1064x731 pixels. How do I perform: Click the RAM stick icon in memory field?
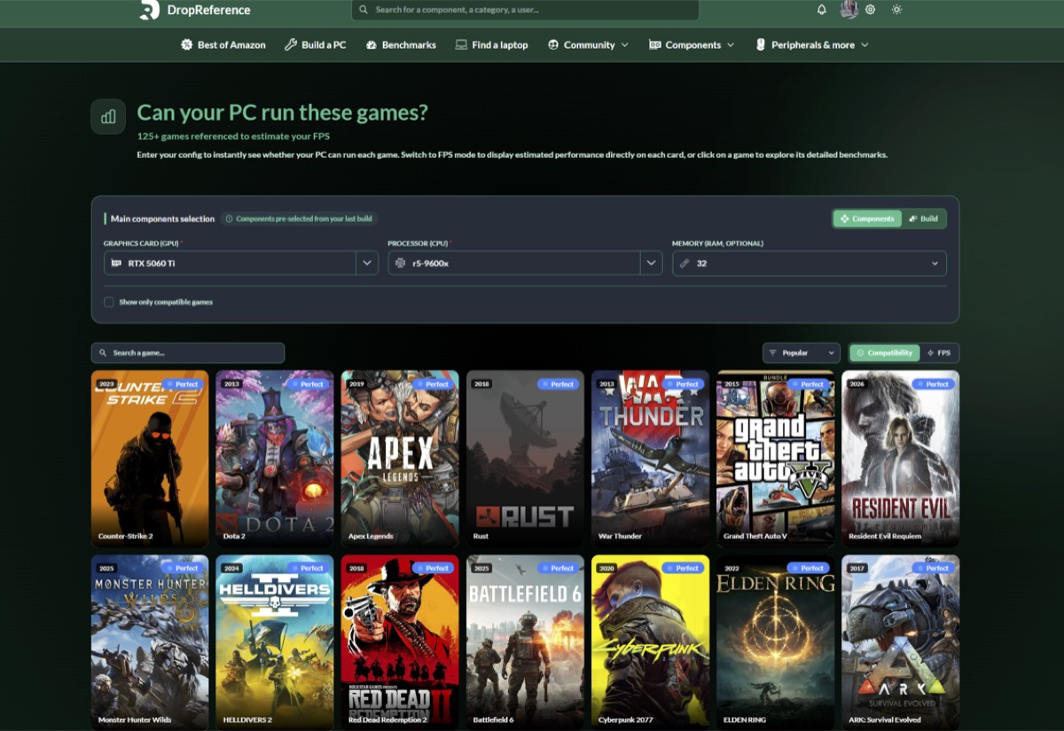(684, 263)
